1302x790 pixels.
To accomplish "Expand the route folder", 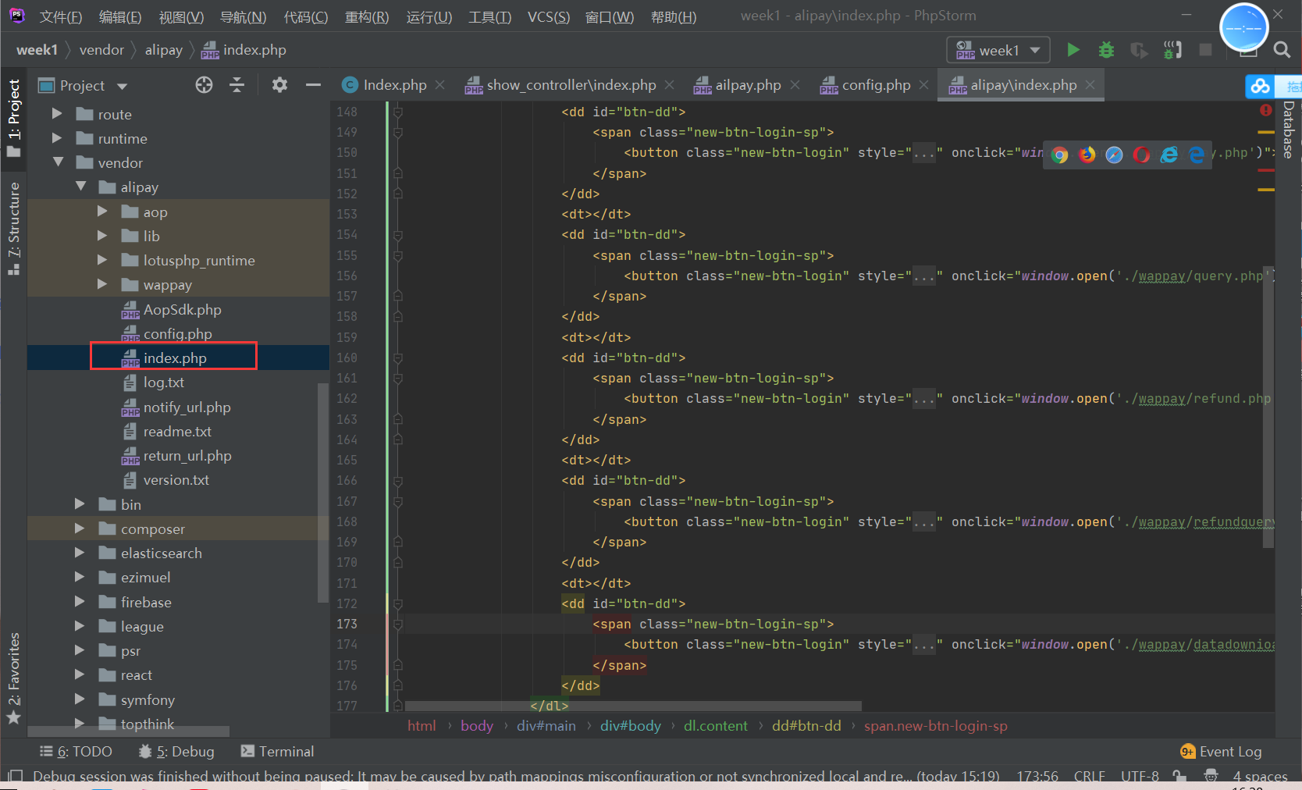I will (57, 114).
